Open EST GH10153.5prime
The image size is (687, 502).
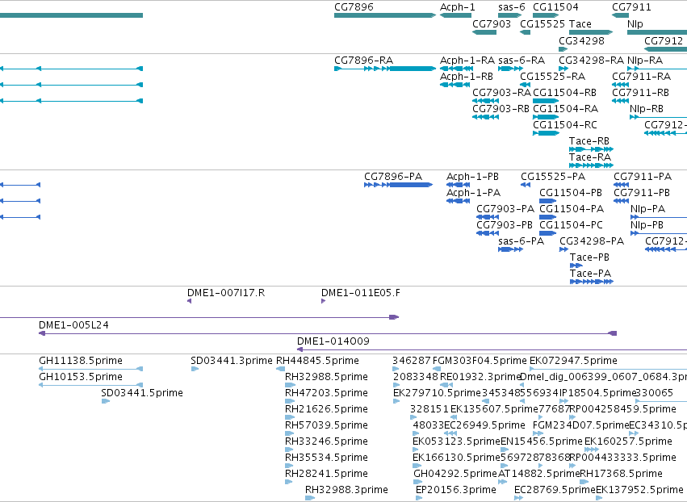coord(81,377)
